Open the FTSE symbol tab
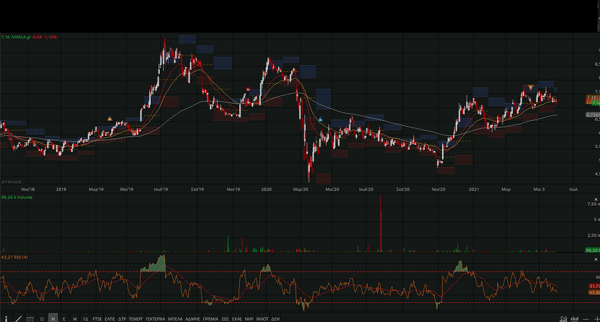 pos(97,319)
